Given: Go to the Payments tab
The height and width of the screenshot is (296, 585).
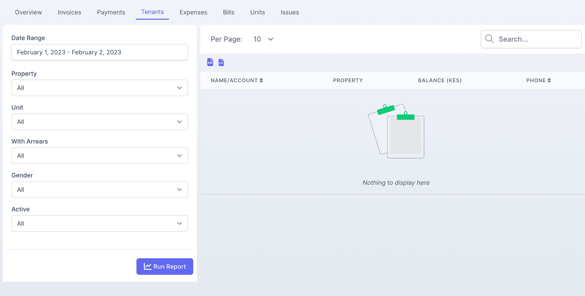Looking at the screenshot, I should tap(111, 12).
